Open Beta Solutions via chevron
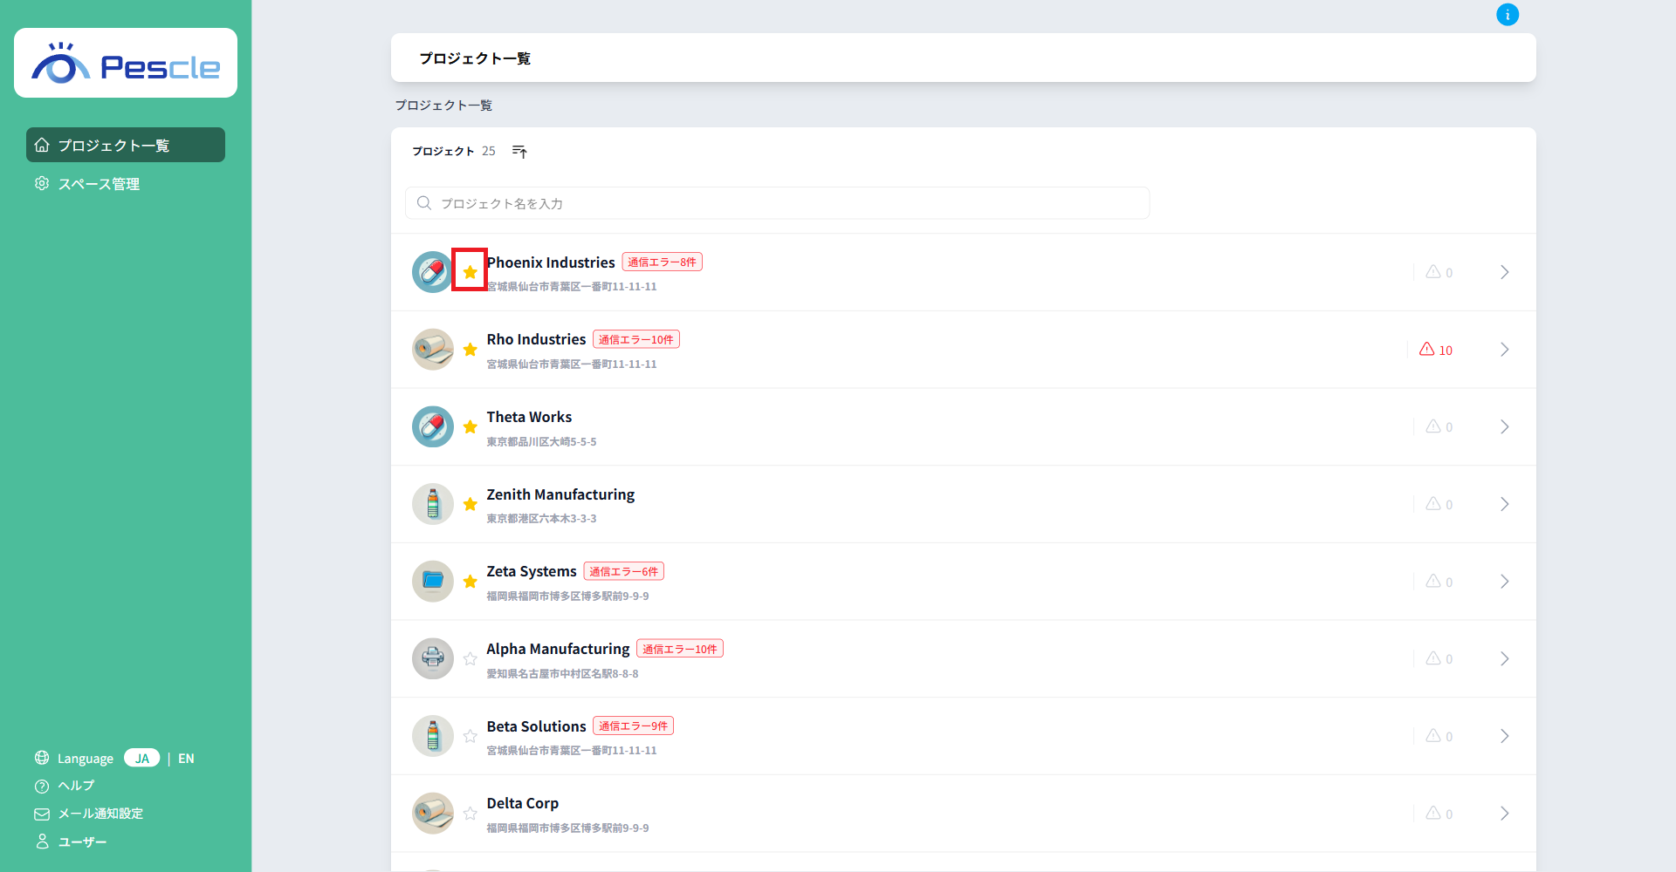 [1505, 736]
